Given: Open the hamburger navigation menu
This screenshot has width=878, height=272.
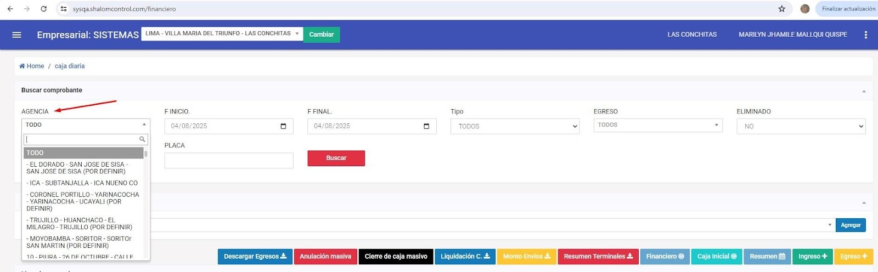Looking at the screenshot, I should [16, 35].
